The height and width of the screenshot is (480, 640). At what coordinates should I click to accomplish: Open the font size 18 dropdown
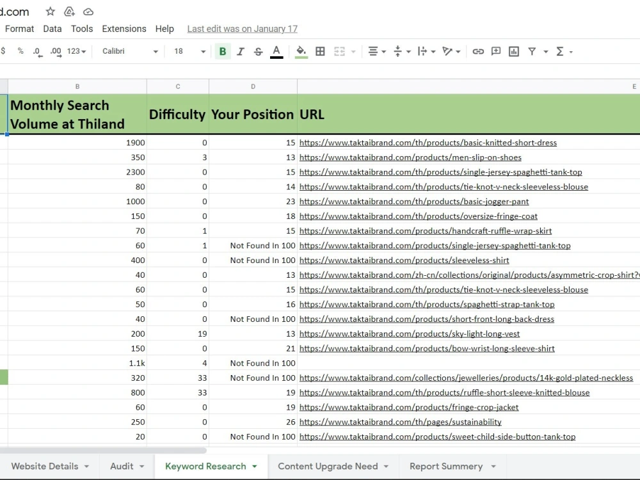point(189,51)
